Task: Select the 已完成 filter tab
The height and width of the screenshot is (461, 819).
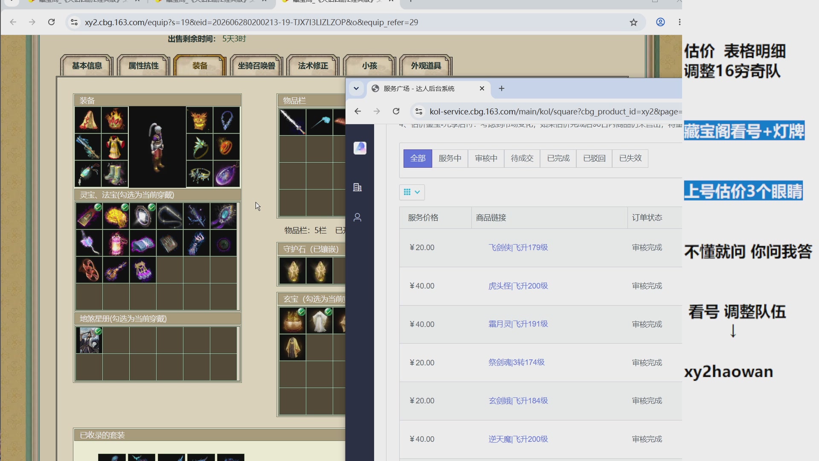Action: coord(558,158)
